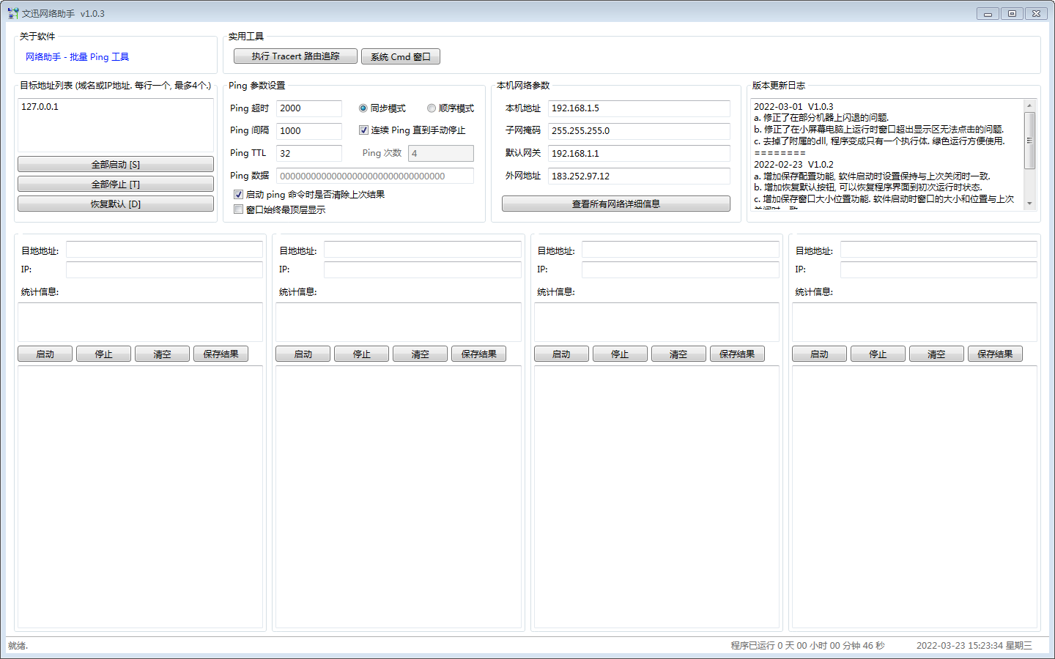Click 恢复默认 [D] button
Screen dimensions: 1055x659
(116, 204)
